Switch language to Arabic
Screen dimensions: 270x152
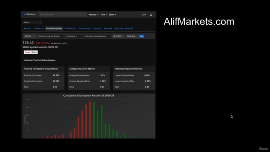click(x=144, y=15)
